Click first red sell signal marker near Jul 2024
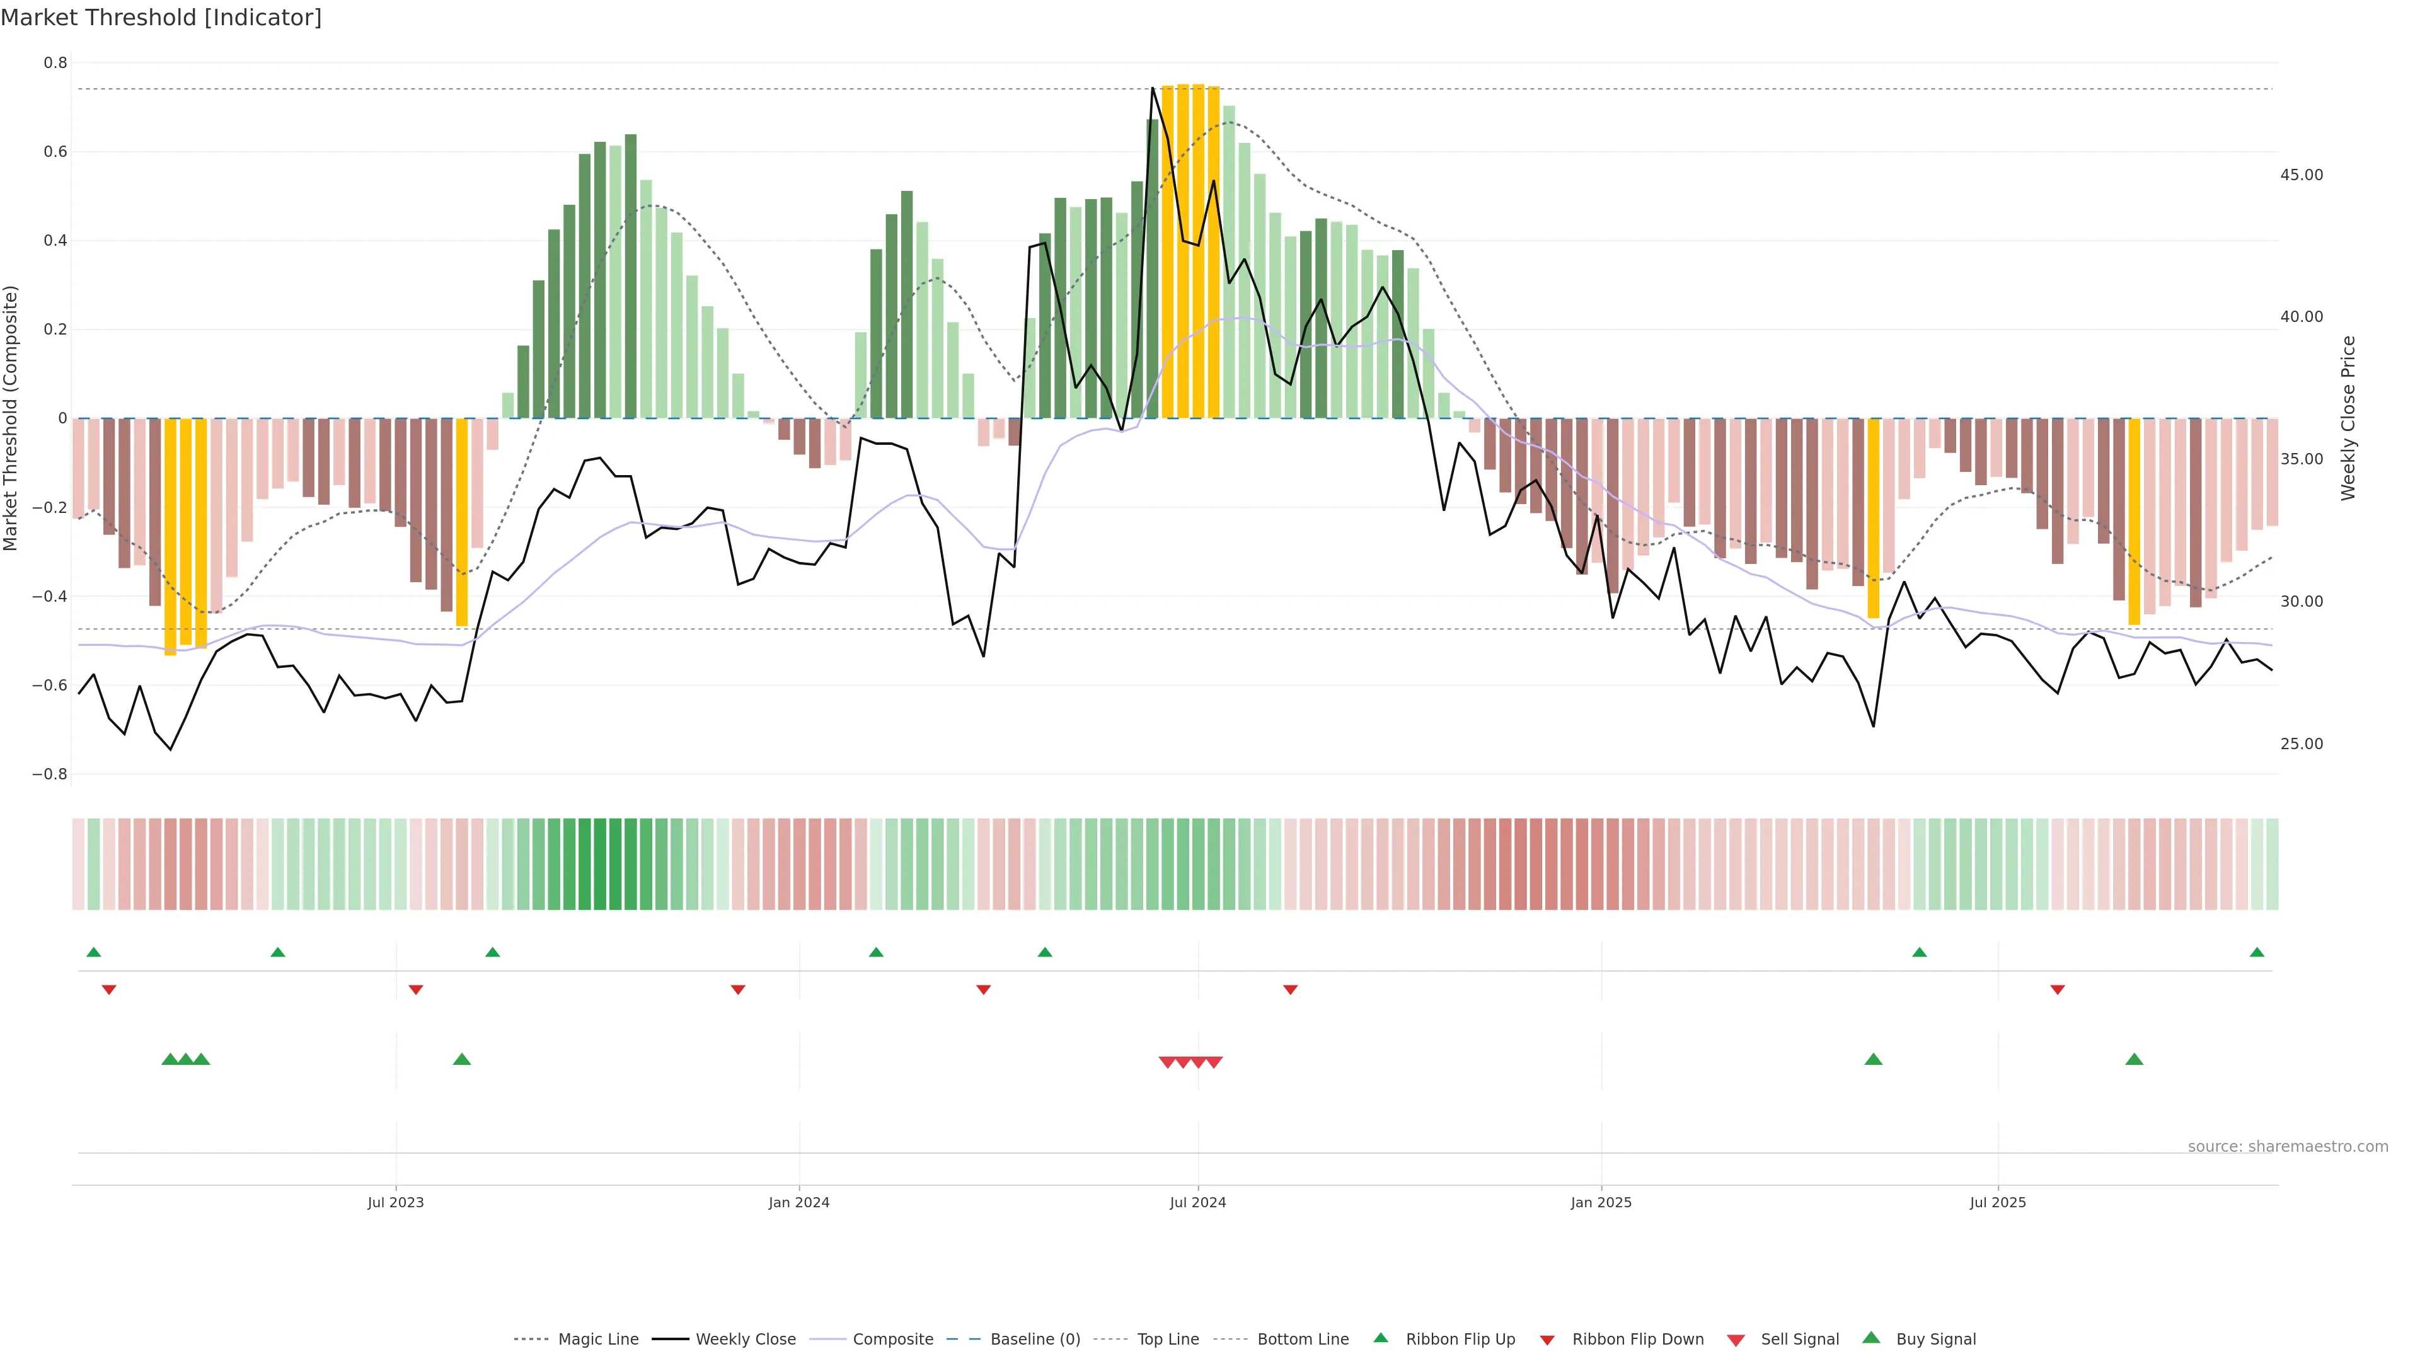The image size is (2420, 1361). (x=1167, y=1062)
